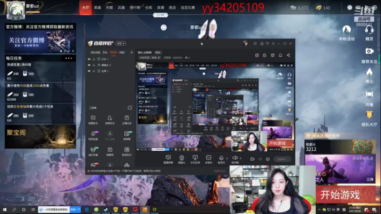Open the 天赋 talents tab
This screenshot has width=381, height=214.
tap(110, 8)
